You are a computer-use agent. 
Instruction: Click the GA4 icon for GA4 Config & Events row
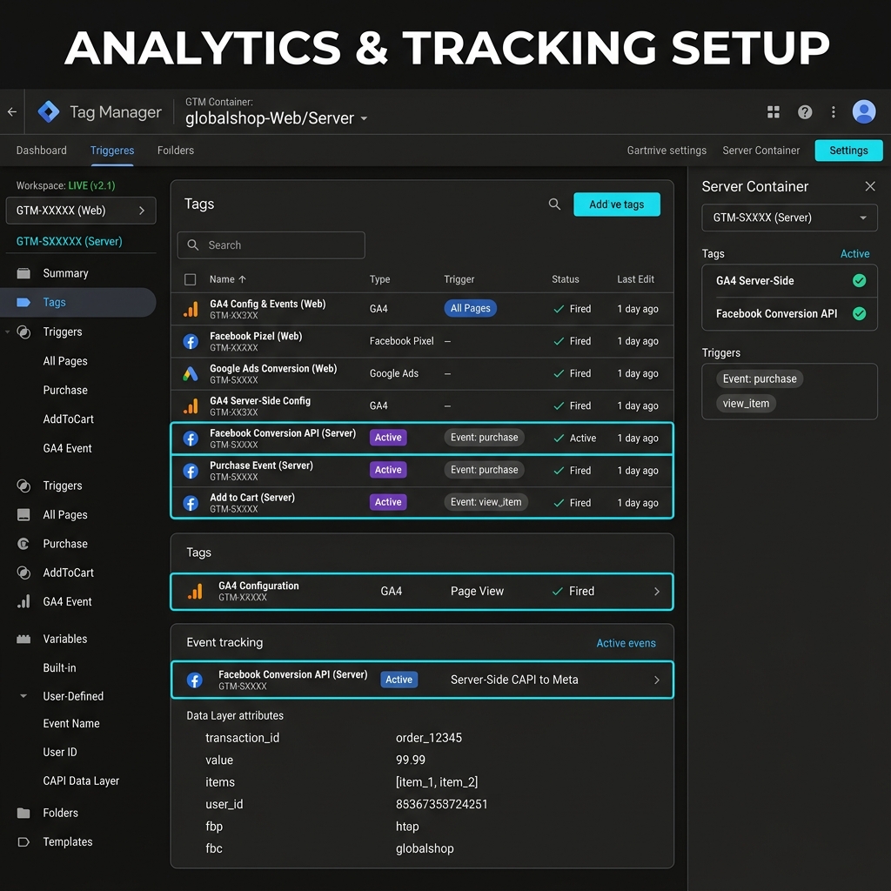click(x=191, y=309)
